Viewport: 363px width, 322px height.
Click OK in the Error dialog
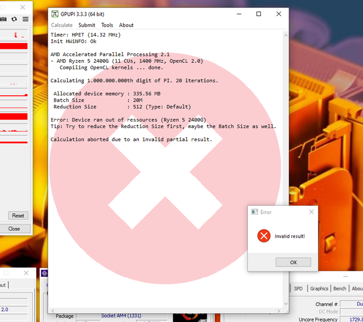click(x=293, y=262)
